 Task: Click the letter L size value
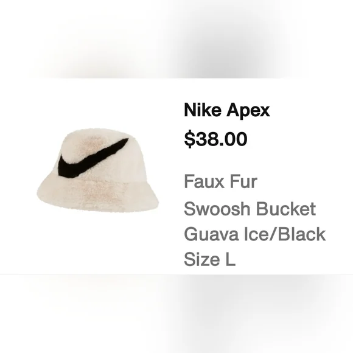[x=231, y=259]
